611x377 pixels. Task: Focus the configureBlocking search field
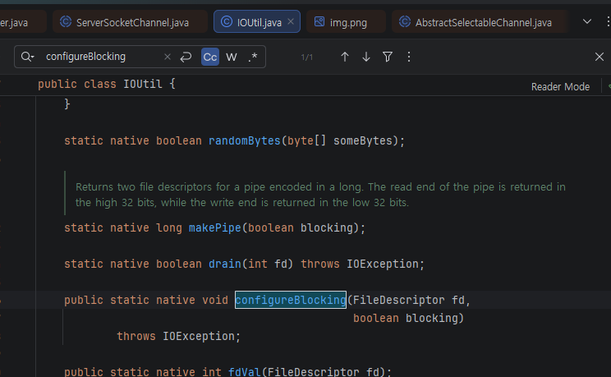point(101,57)
